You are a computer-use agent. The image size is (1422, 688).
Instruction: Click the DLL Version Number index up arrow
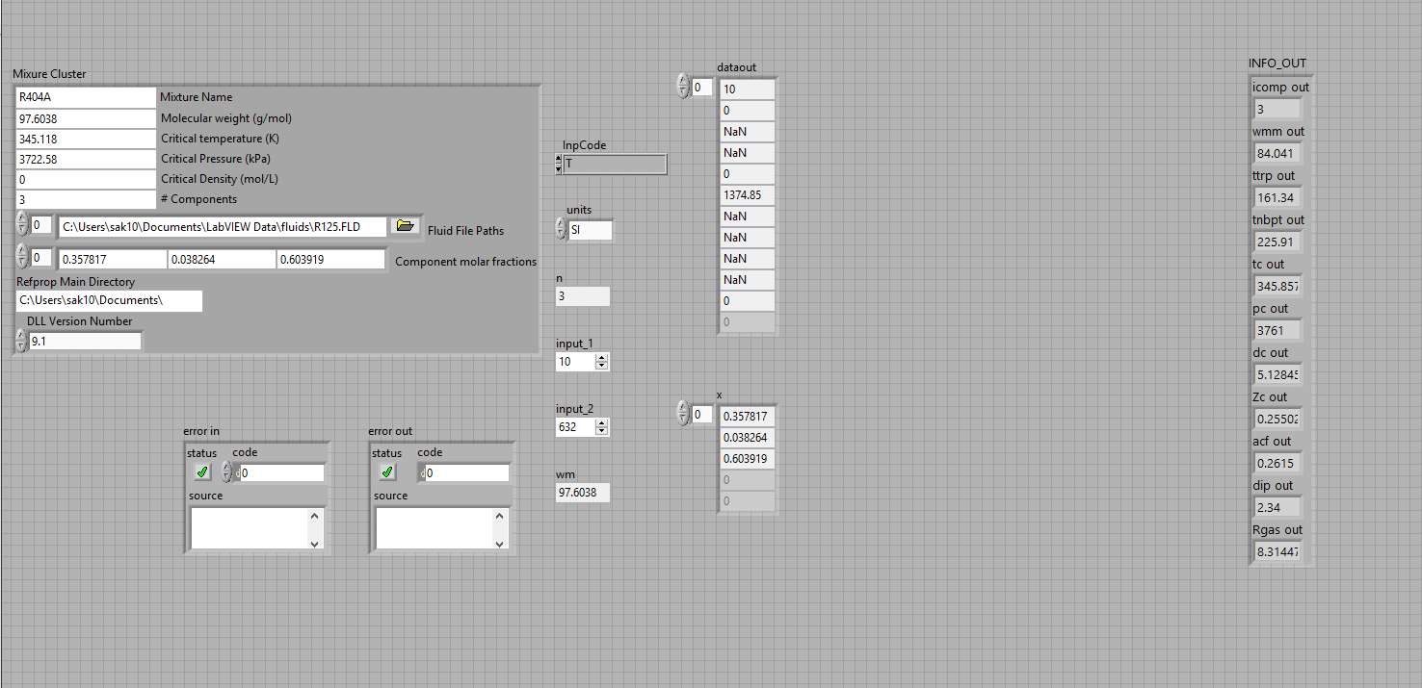(x=21, y=335)
